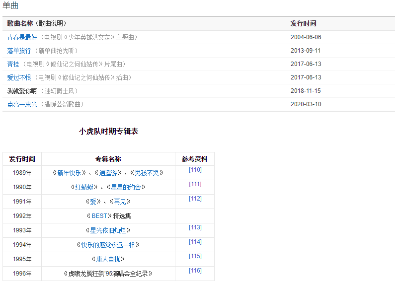Open reference citation [110]
401x284 pixels.
pos(195,170)
